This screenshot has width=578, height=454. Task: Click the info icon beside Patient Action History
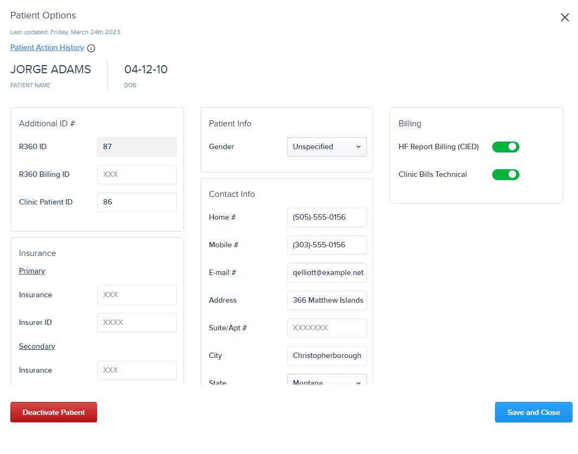[91, 48]
